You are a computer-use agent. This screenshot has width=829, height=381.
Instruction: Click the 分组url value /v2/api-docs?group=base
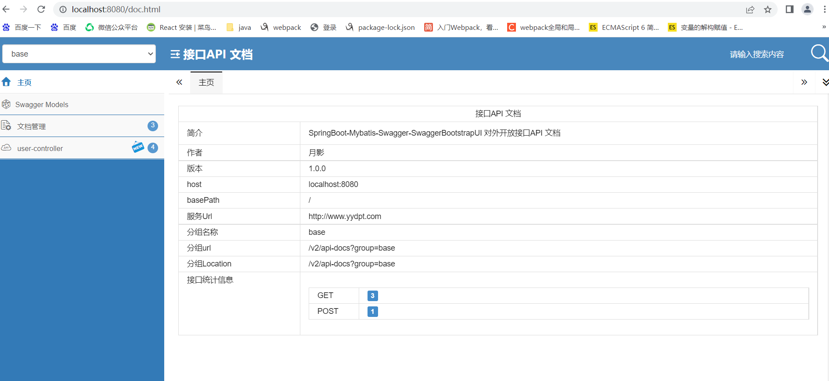tap(352, 248)
